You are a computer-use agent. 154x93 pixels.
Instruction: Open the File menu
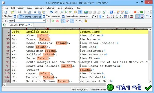[x=7, y=8]
